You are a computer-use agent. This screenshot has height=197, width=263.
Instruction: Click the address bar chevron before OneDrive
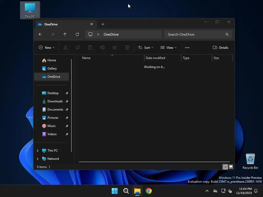pos(98,34)
